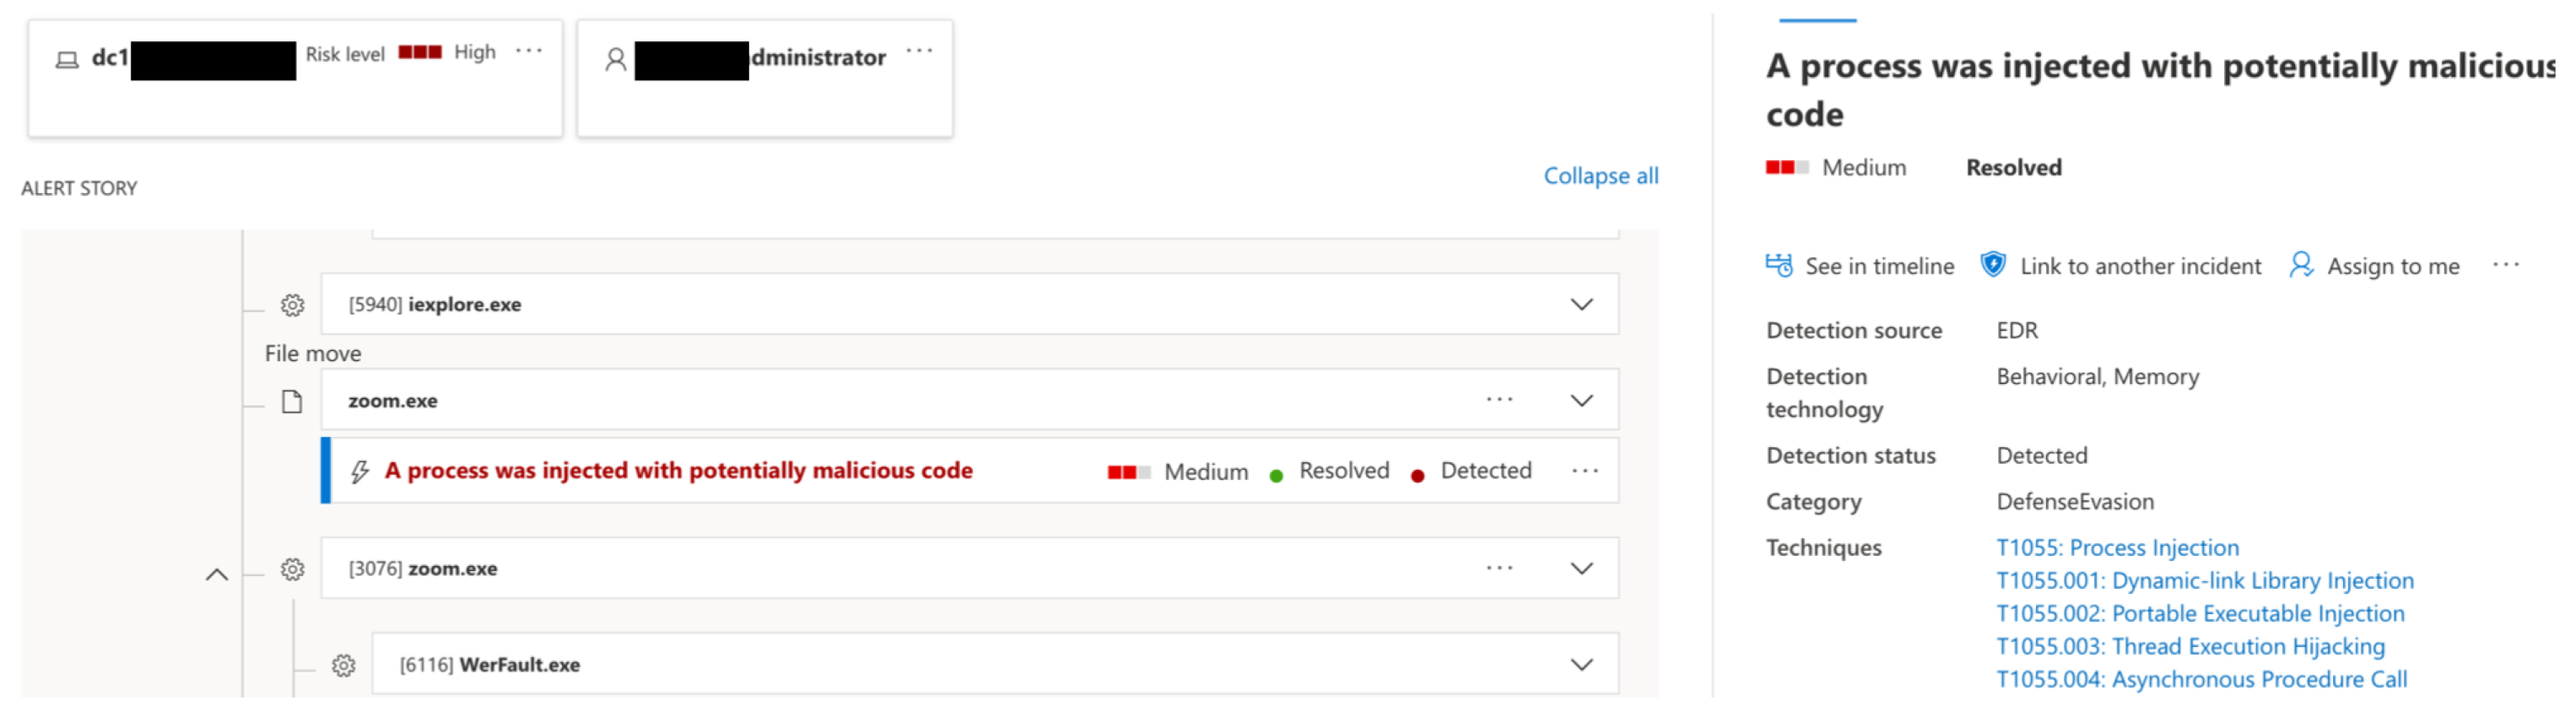Screen dimensions: 2576x717
Task: Expand the zoom.exe file move row
Action: pos(1581,401)
